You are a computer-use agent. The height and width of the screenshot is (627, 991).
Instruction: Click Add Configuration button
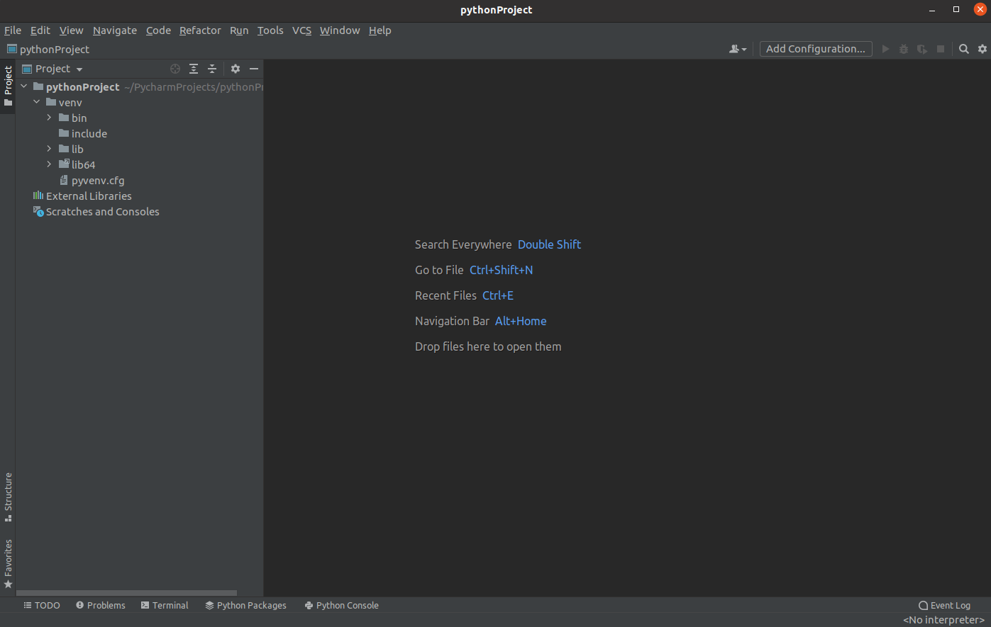(x=815, y=49)
